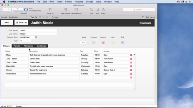
Task: Open the Apple menu
Action: tap(4, 2)
